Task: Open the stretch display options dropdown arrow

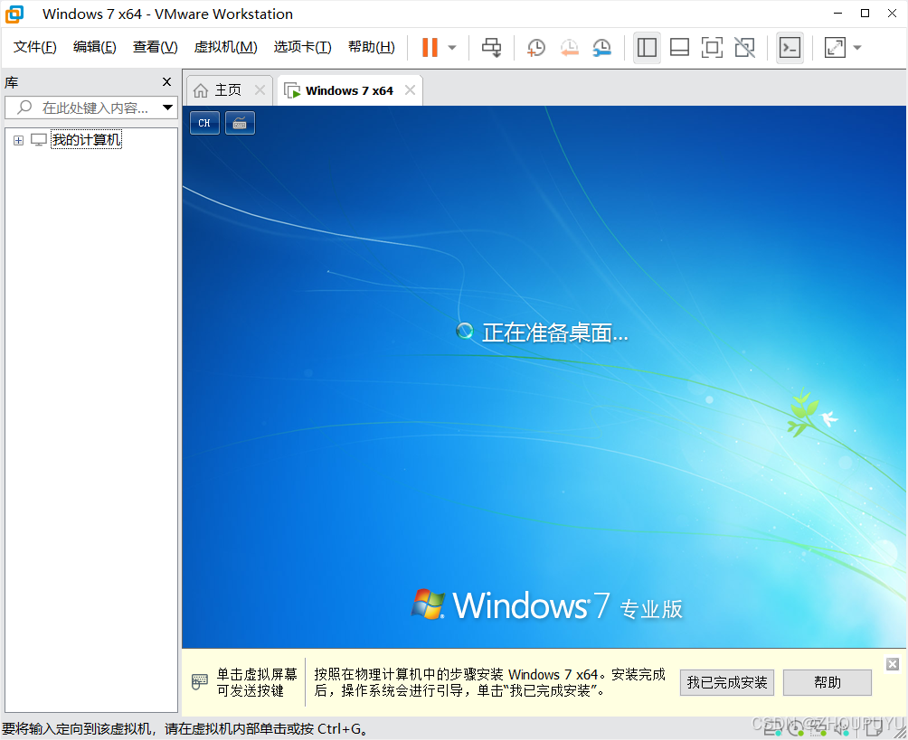Action: (x=857, y=48)
